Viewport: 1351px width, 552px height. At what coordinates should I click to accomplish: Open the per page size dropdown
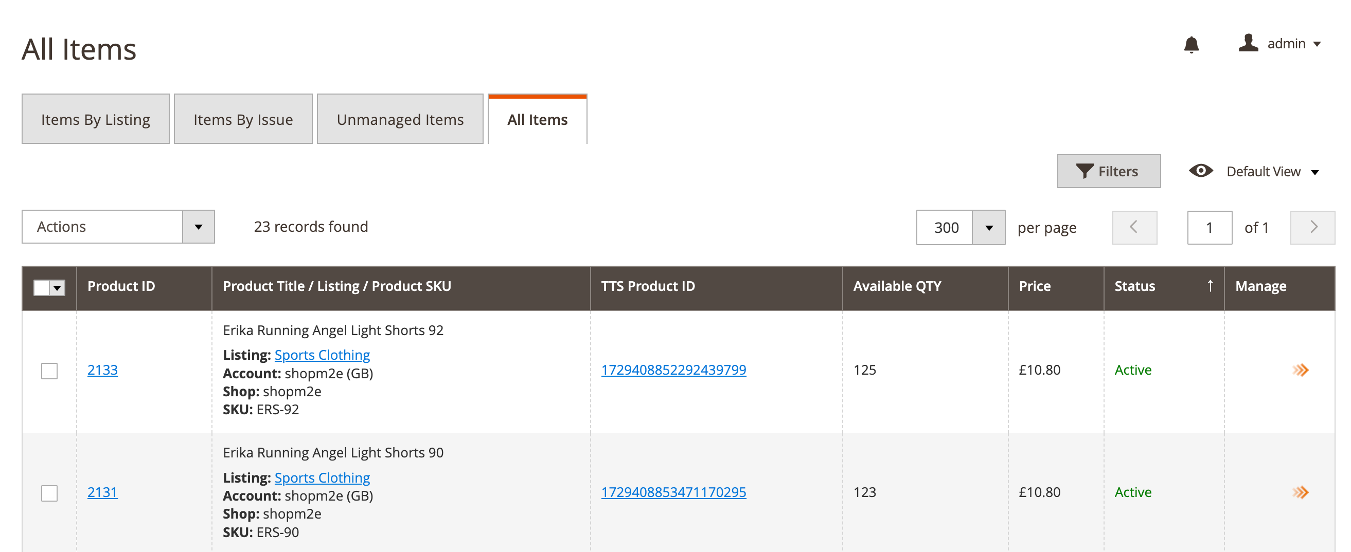click(x=988, y=227)
